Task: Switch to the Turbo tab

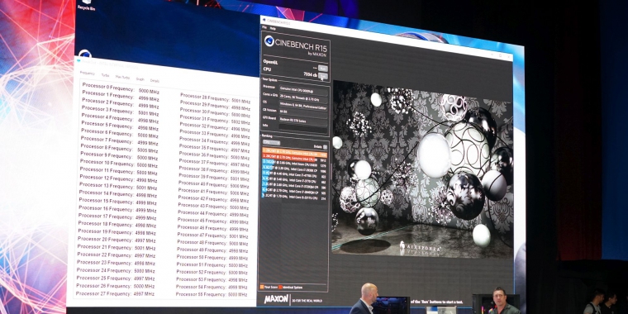Action: pyautogui.click(x=105, y=75)
